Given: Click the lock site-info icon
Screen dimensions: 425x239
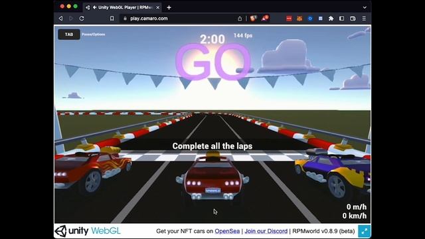Looking at the screenshot, I should [x=125, y=19].
